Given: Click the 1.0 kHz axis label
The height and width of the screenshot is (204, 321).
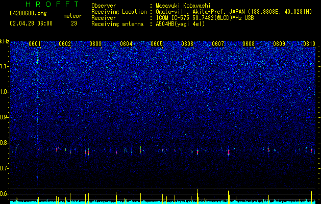Looking at the screenshot, I should coord(5,92).
